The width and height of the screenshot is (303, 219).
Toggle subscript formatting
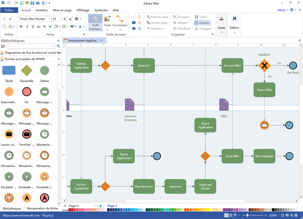[44, 27]
